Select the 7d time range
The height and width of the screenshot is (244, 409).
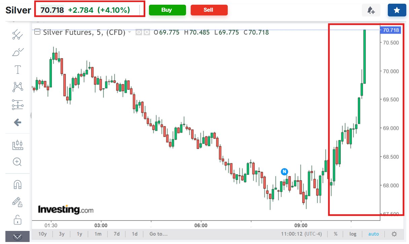click(x=116, y=234)
